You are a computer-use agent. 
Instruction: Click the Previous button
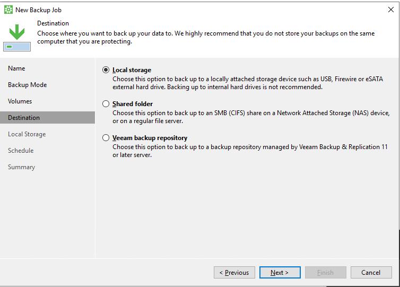[234, 273]
